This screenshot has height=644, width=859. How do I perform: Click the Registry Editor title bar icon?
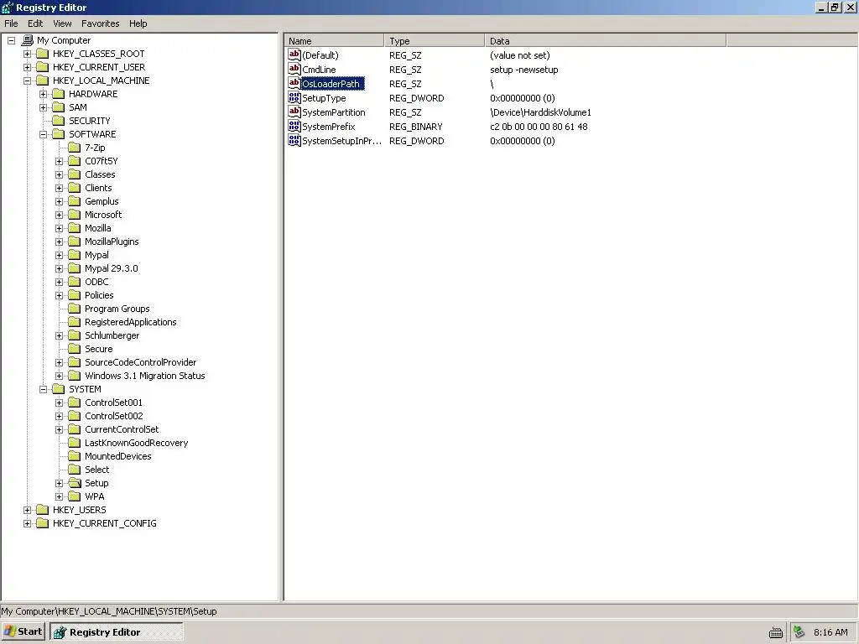click(7, 7)
